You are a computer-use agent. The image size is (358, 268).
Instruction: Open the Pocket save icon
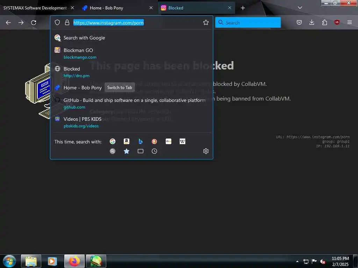[x=299, y=22]
